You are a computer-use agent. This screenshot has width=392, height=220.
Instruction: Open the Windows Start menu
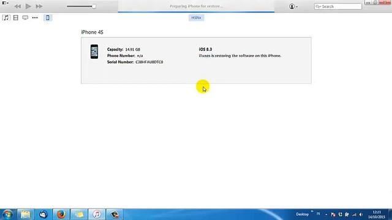coord(7,215)
